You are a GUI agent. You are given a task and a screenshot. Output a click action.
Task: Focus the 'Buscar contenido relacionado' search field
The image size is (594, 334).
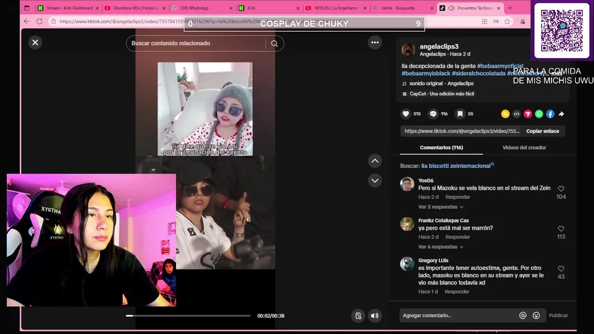(197, 43)
